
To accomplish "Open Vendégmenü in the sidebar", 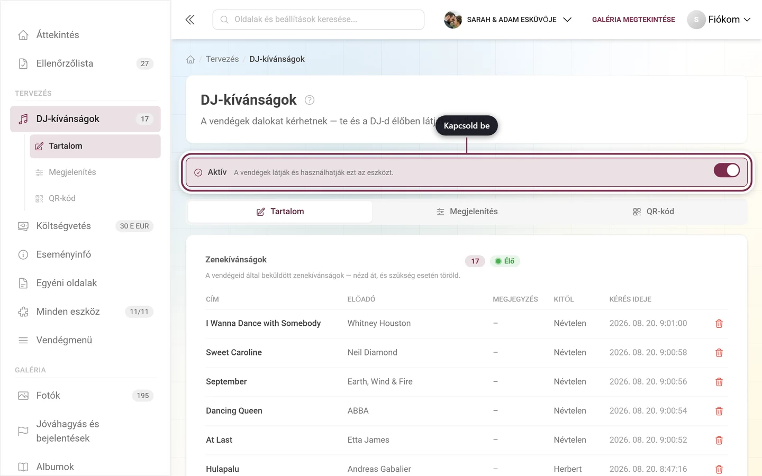I will [x=85, y=340].
